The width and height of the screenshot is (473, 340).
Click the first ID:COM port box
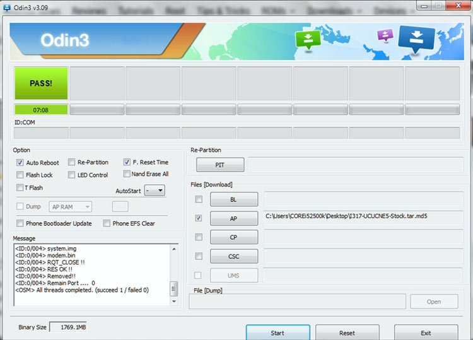pos(42,132)
